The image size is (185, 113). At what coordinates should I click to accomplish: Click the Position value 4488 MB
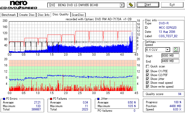pos(175,106)
